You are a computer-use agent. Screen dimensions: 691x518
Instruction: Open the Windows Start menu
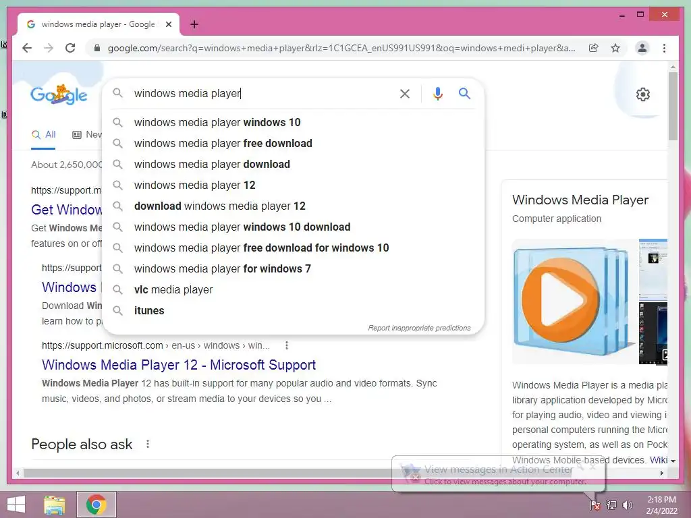[16, 505]
